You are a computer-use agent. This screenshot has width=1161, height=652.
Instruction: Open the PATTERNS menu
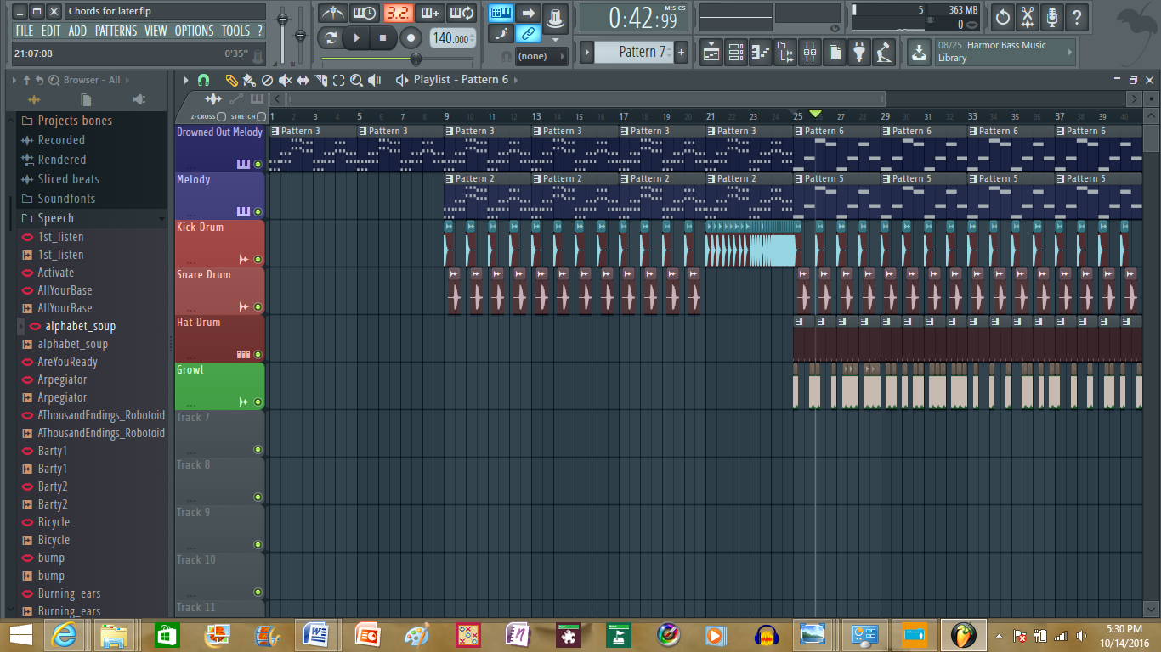116,31
